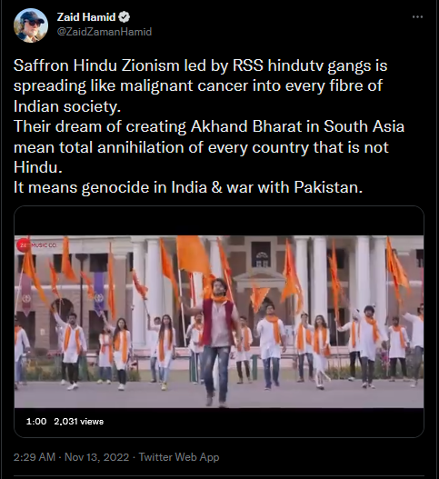The height and width of the screenshot is (479, 439).
Task: Click the 2,031 views counter
Action: [79, 422]
